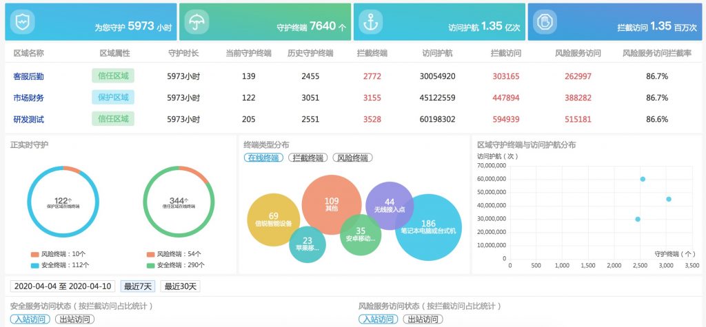
Task: Sort by the 区域名称 column header
Action: pos(29,53)
